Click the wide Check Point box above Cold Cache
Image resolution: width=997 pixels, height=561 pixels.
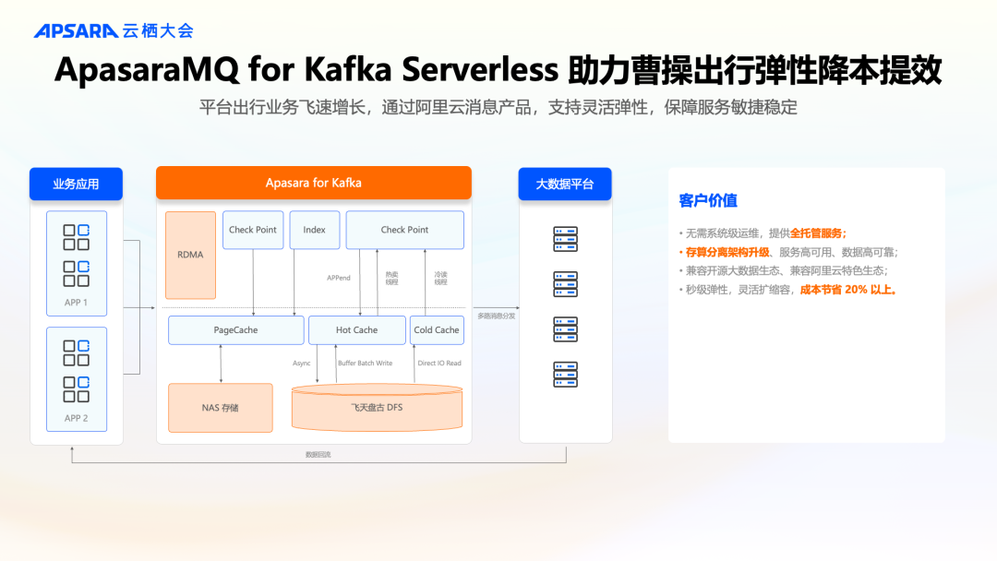tap(404, 230)
